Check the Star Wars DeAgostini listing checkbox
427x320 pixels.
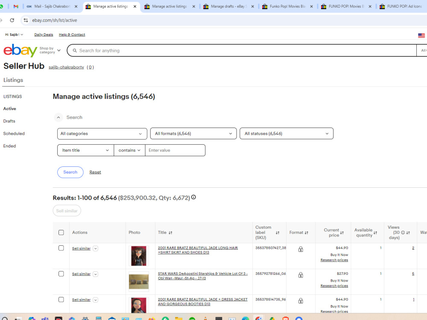[61, 274]
